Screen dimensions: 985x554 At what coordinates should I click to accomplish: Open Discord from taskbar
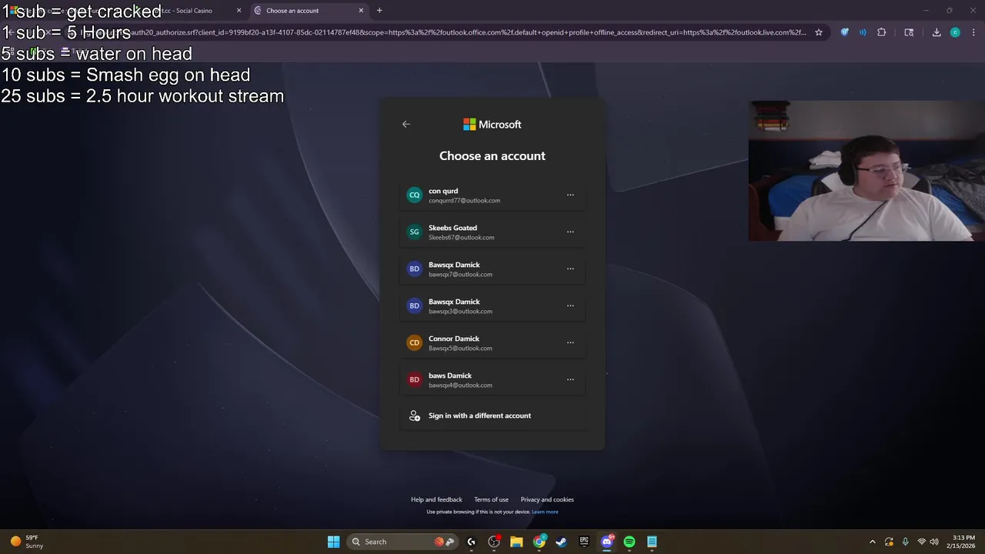click(x=606, y=542)
